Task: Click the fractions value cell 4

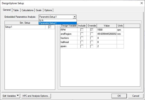Action: (x=107, y=38)
